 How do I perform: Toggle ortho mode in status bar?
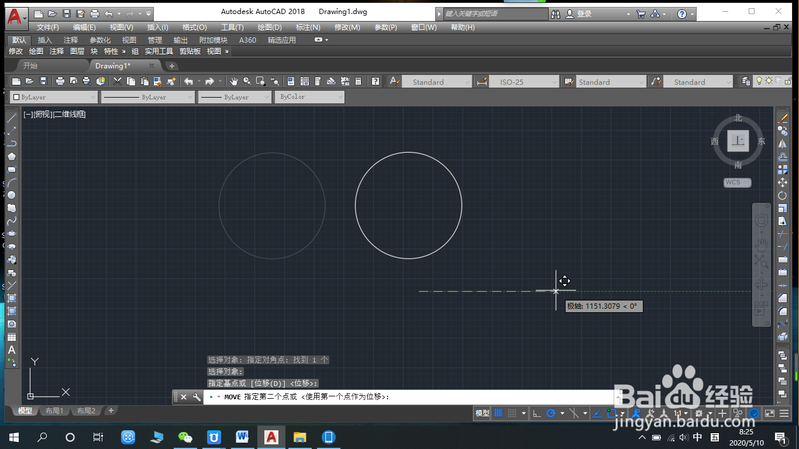click(x=537, y=413)
